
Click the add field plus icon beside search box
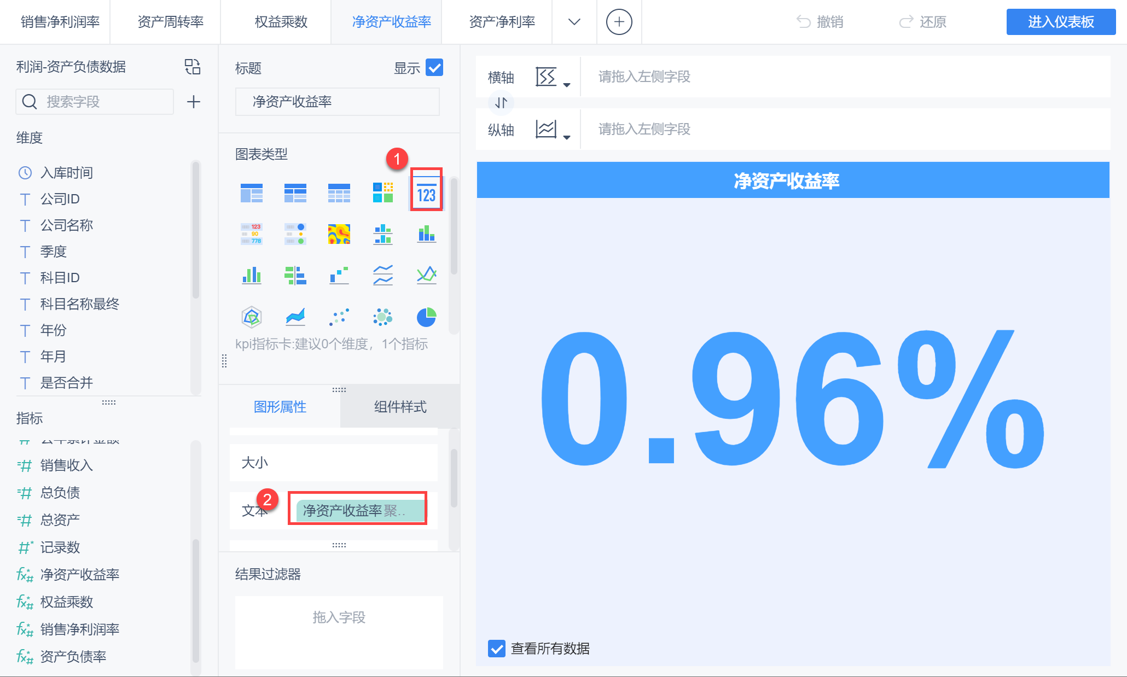(193, 102)
